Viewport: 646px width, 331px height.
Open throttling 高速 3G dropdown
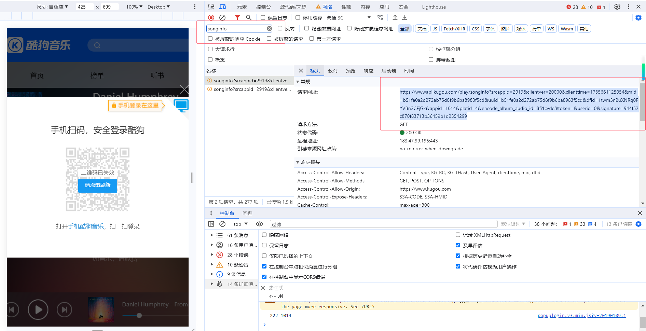pos(348,18)
